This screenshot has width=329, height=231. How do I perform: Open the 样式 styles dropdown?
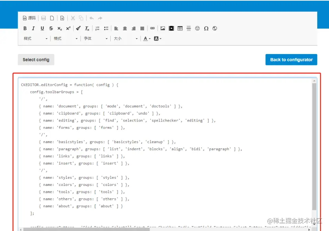(35, 39)
